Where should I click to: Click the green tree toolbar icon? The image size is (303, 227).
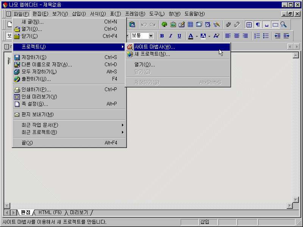click(x=164, y=25)
